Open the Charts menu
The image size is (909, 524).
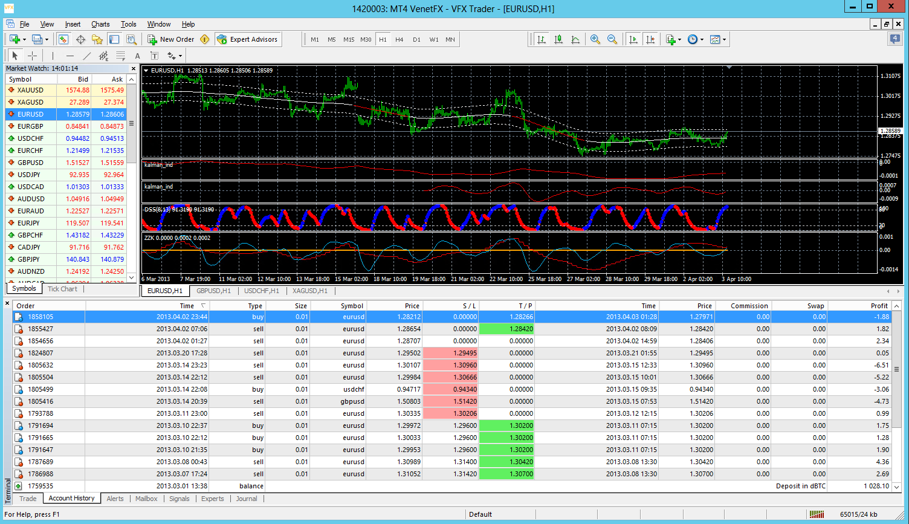[x=100, y=24]
